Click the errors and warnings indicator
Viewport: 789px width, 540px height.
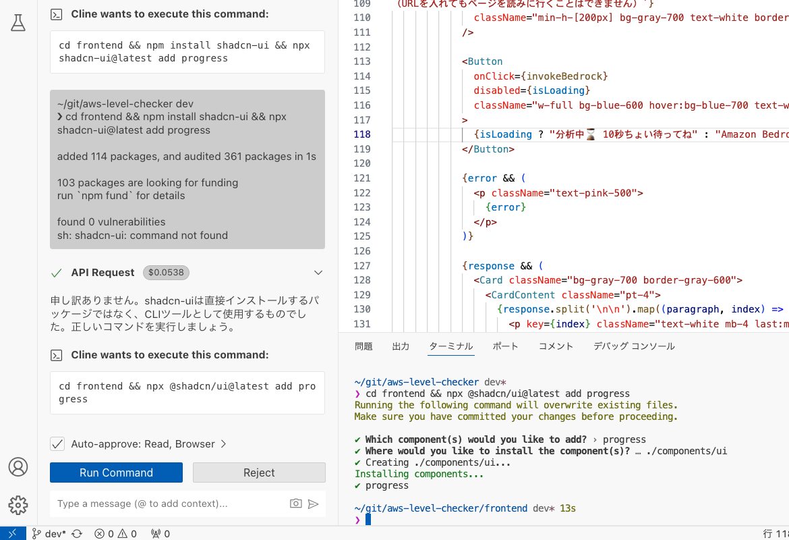tap(115, 533)
